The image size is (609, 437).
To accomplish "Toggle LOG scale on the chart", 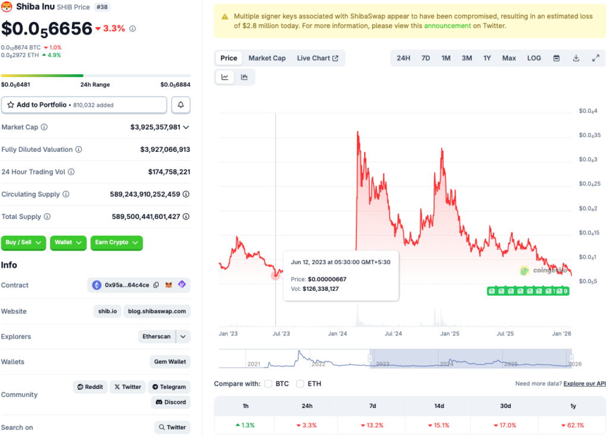I will pos(533,58).
